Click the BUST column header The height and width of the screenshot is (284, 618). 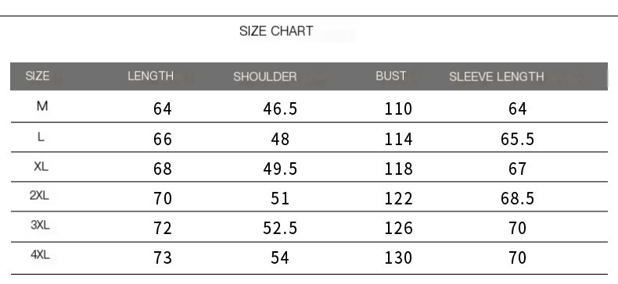(x=390, y=76)
